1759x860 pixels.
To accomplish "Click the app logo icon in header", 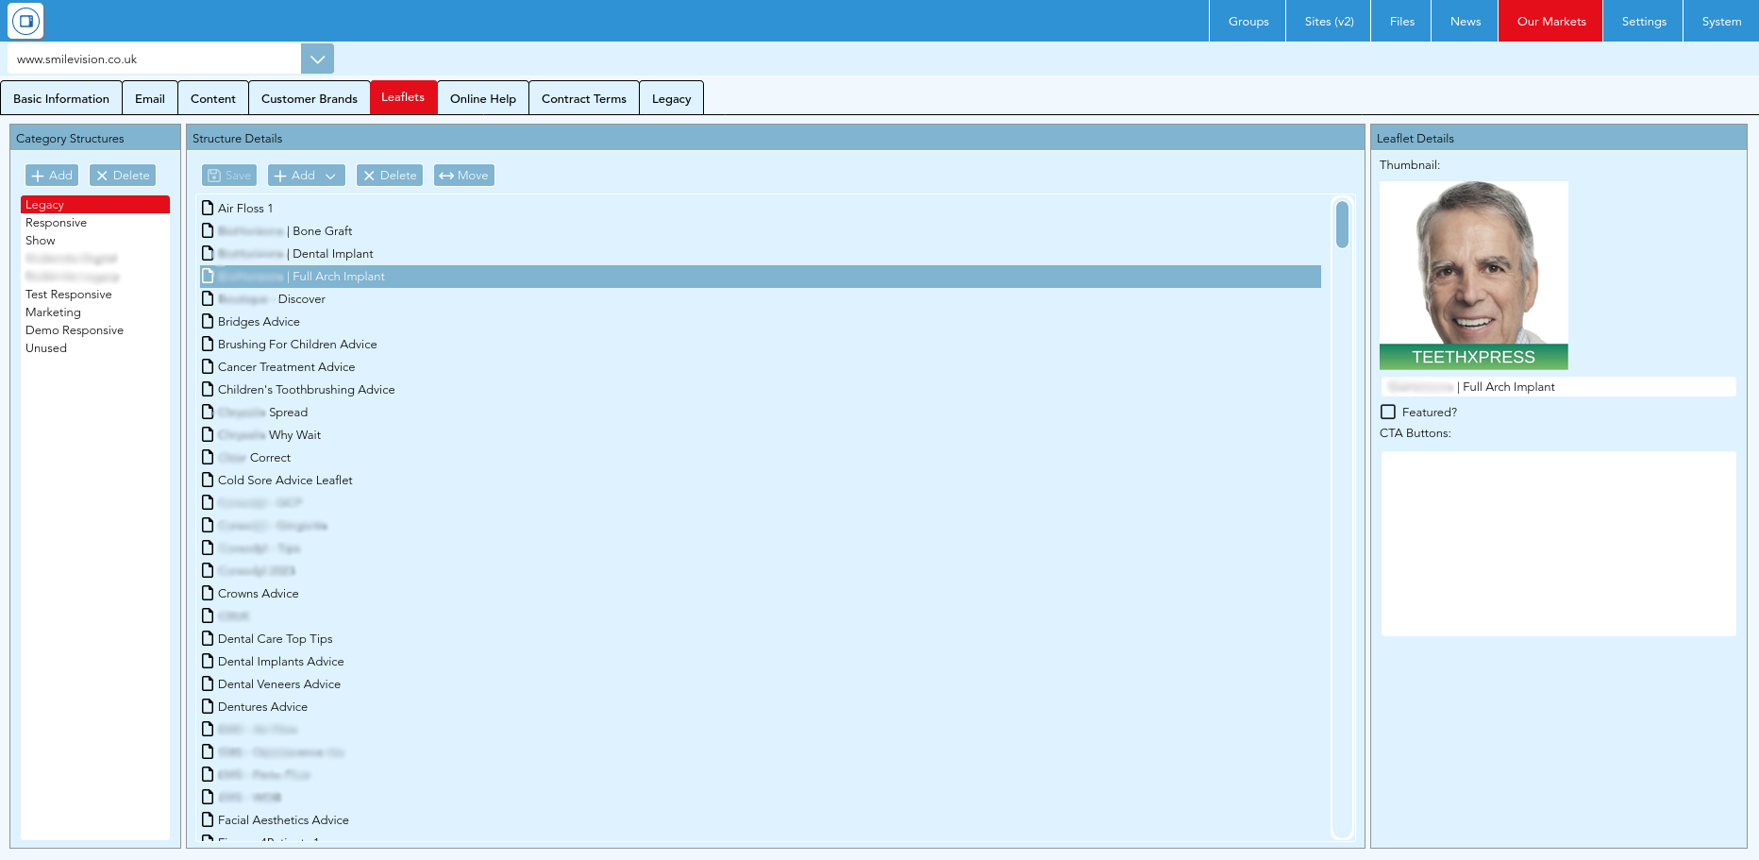I will click(25, 21).
